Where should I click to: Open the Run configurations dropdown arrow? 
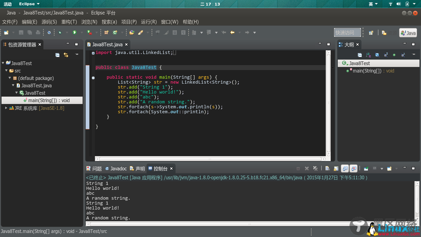(x=82, y=32)
